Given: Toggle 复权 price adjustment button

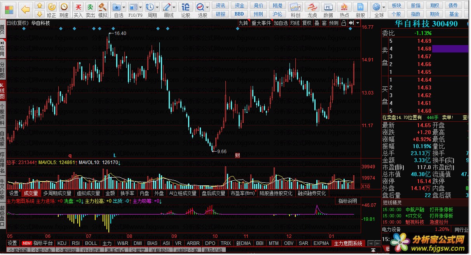Looking at the screenshot, I should [307, 23].
